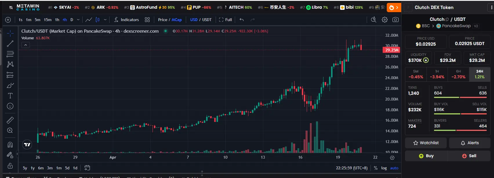Open the forecasting and measurement tools
The height and width of the screenshot is (178, 494).
[x=10, y=75]
